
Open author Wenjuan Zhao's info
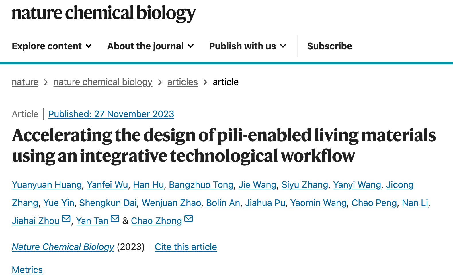point(171,203)
